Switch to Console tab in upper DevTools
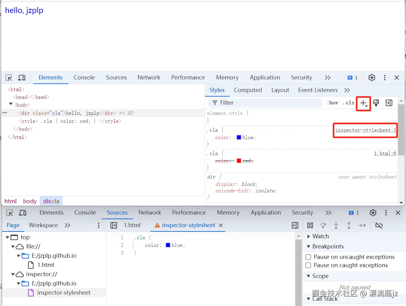 click(x=84, y=78)
